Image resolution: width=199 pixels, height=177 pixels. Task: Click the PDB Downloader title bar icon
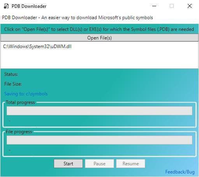pyautogui.click(x=6, y=6)
